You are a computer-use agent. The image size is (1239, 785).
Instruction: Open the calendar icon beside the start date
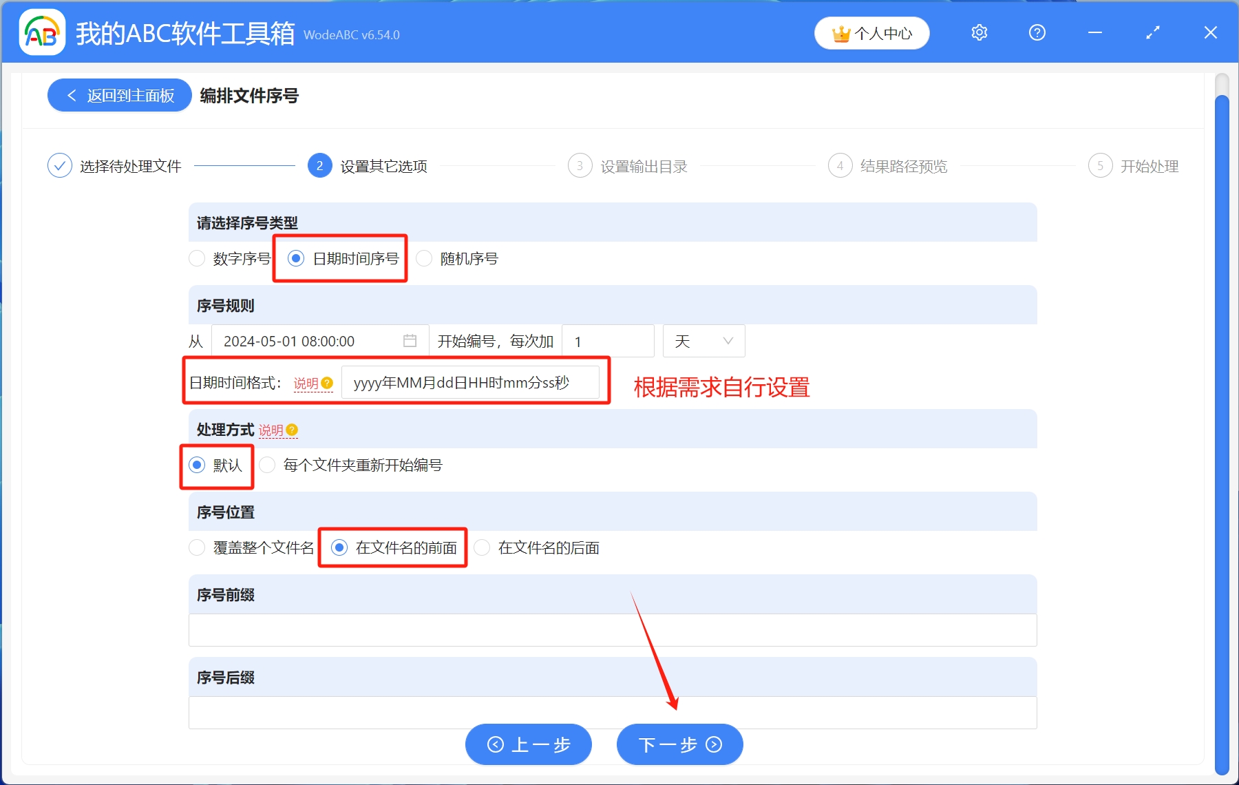(x=410, y=340)
